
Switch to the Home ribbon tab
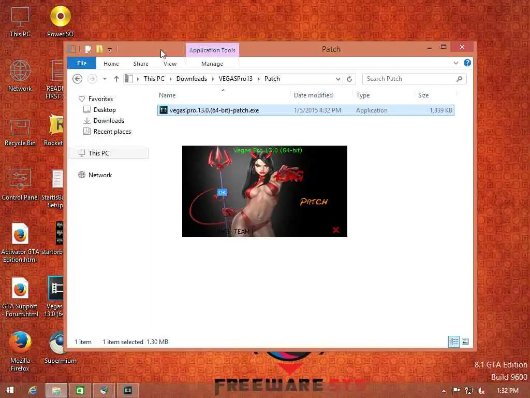pos(111,64)
